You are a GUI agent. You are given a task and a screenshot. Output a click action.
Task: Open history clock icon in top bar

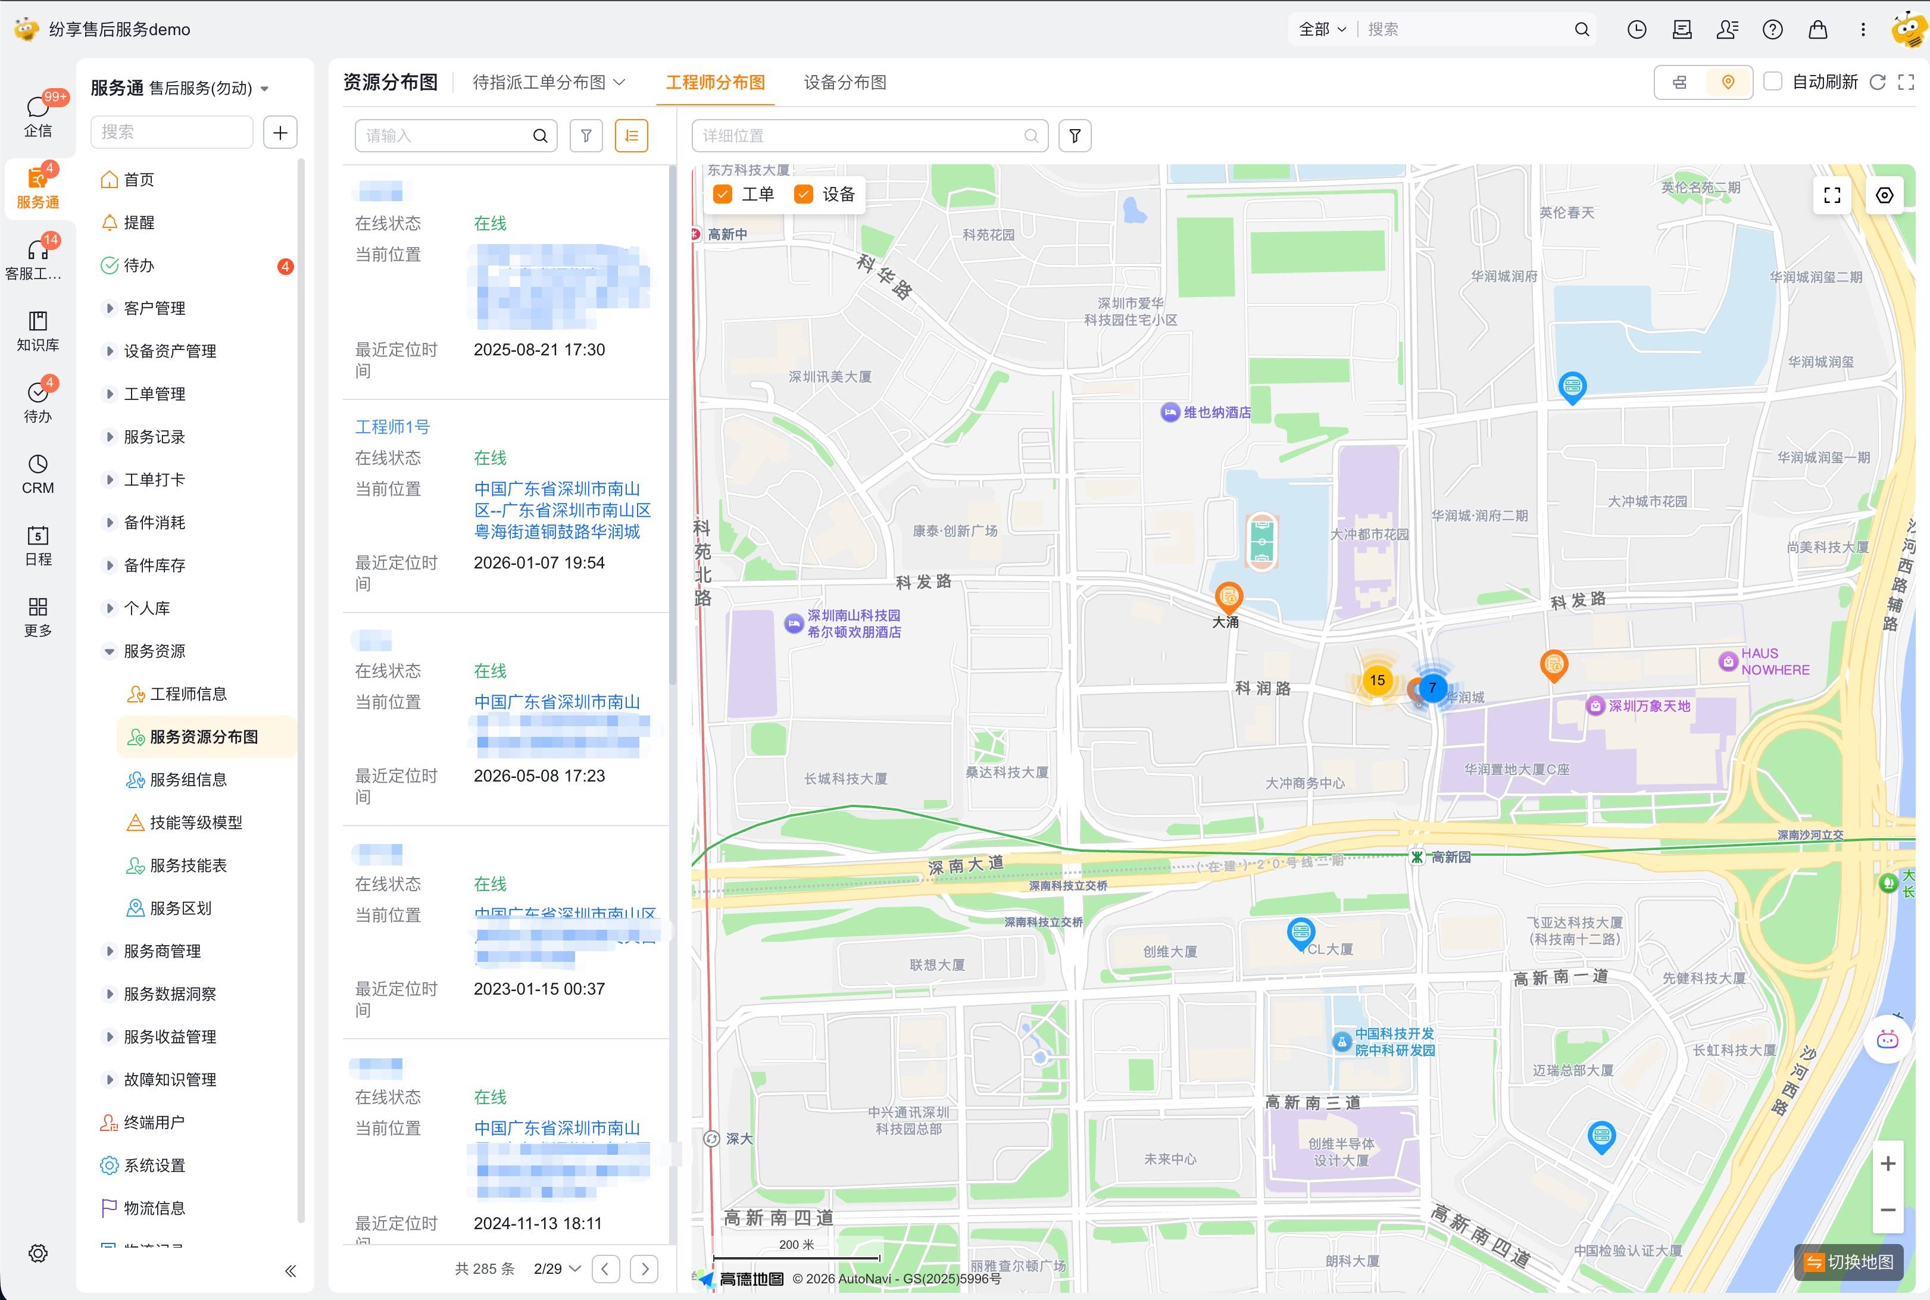click(x=1637, y=30)
